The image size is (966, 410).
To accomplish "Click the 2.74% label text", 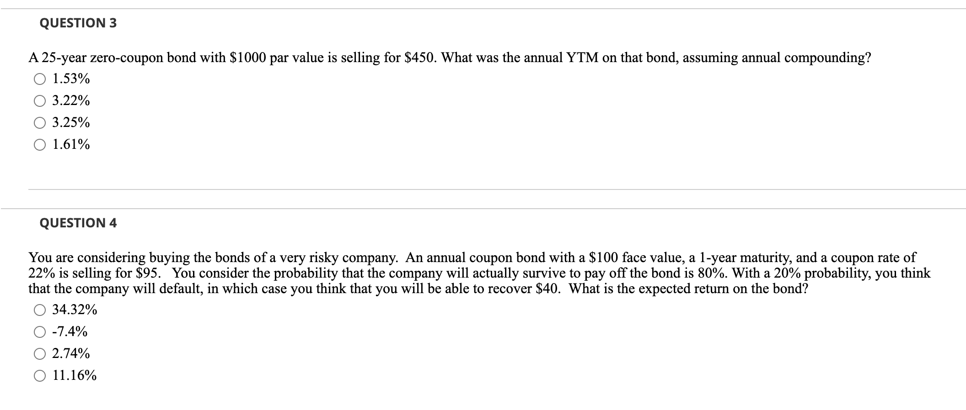I will click(x=71, y=353).
